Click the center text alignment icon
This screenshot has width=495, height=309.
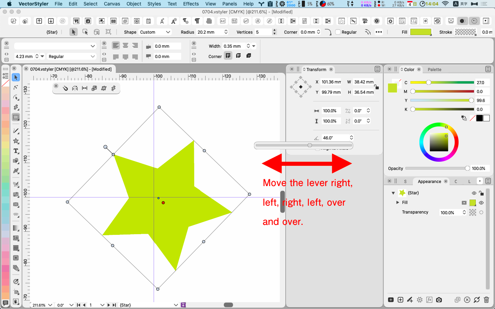point(125,46)
